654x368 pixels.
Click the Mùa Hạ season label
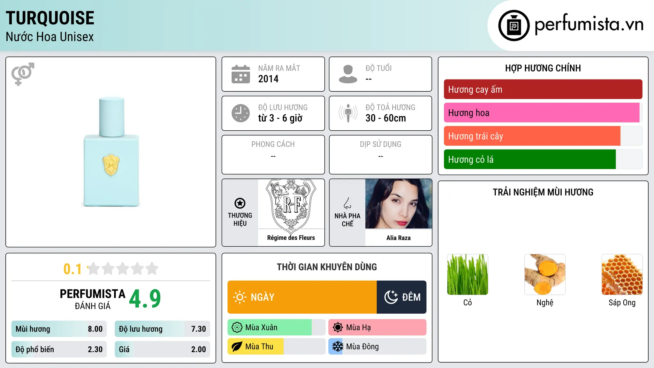click(359, 327)
